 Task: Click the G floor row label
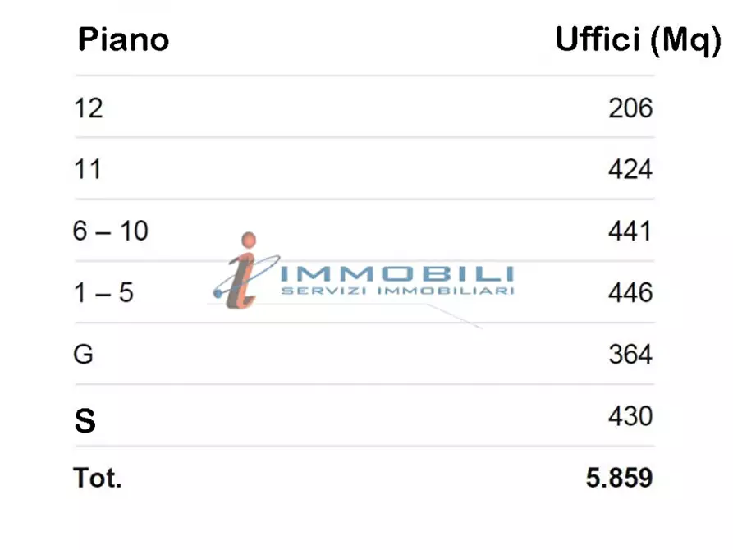point(83,355)
